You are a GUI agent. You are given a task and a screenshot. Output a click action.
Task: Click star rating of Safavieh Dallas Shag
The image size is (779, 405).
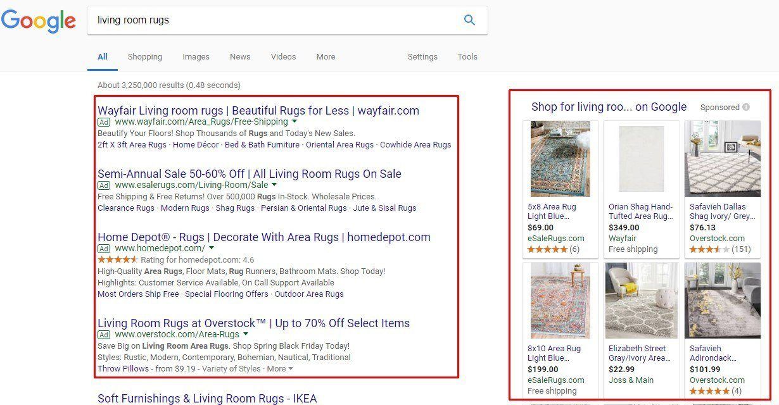[709, 249]
